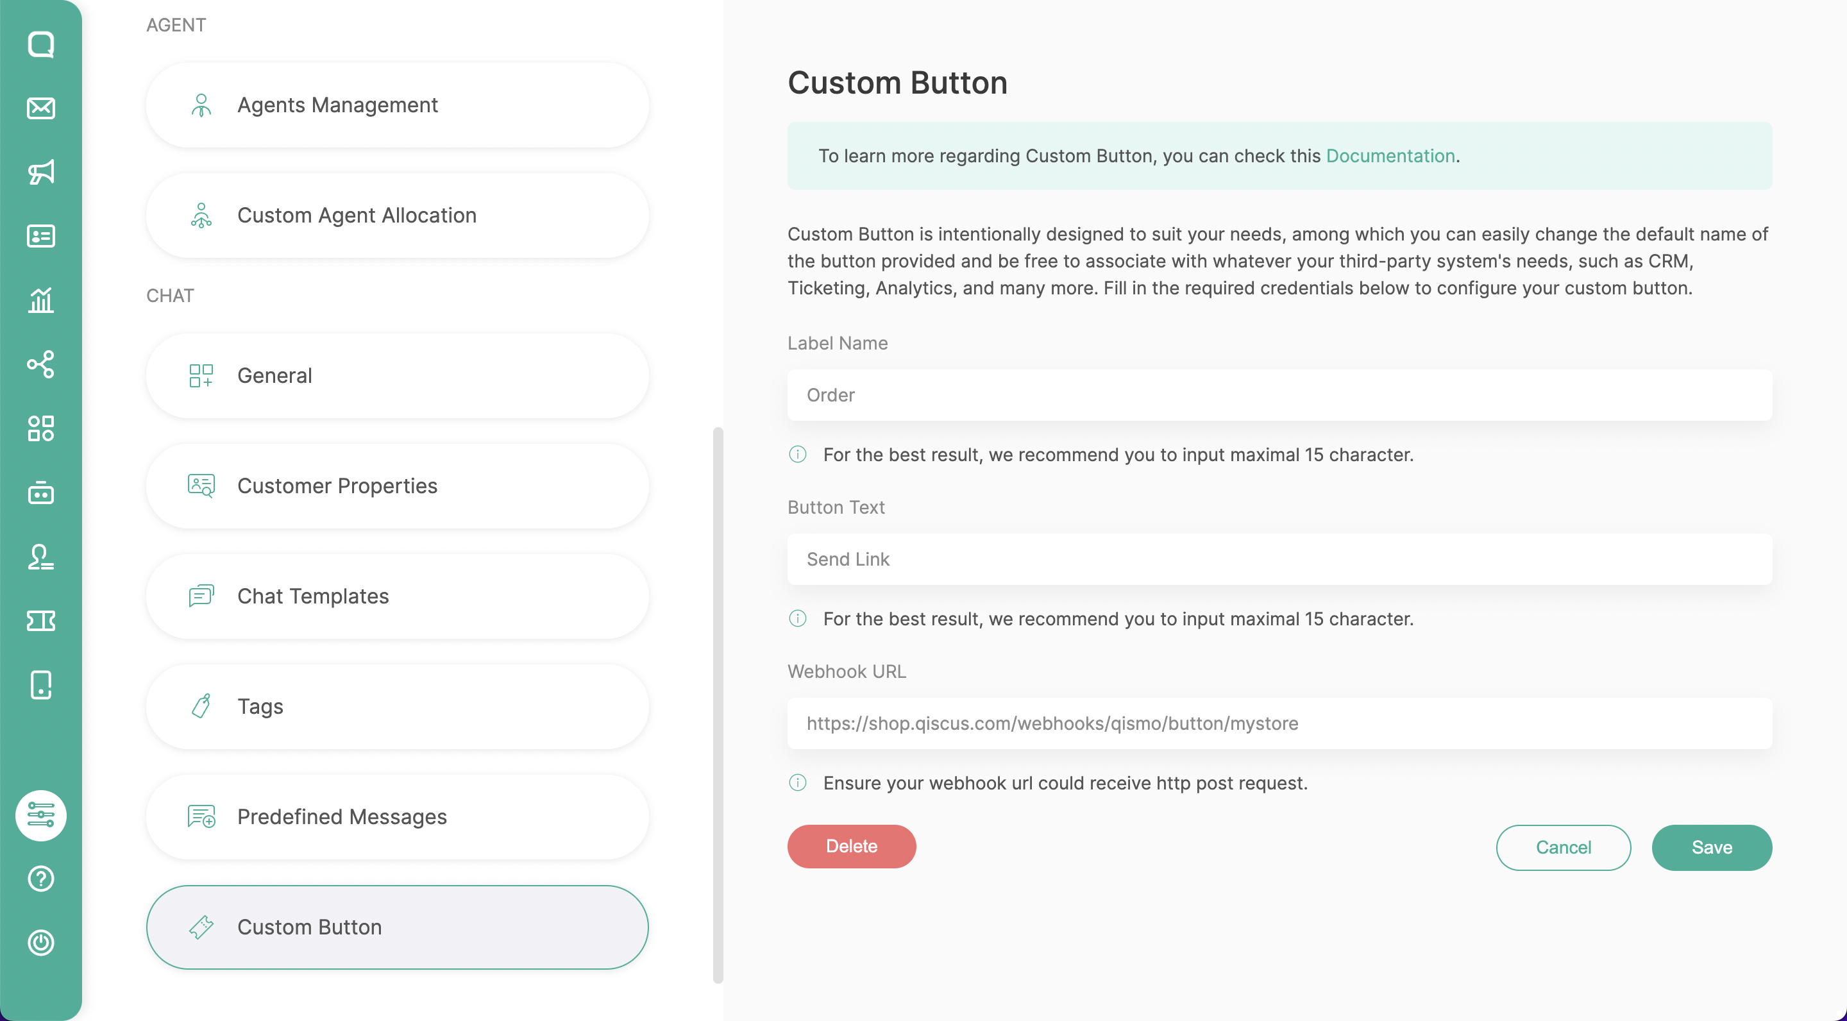Open the megaphone broadcast icon
Screen dimensions: 1847x1021
[41, 172]
